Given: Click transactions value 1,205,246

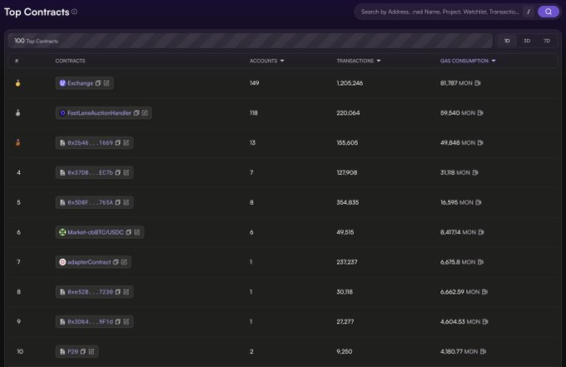Looking at the screenshot, I should pos(350,83).
